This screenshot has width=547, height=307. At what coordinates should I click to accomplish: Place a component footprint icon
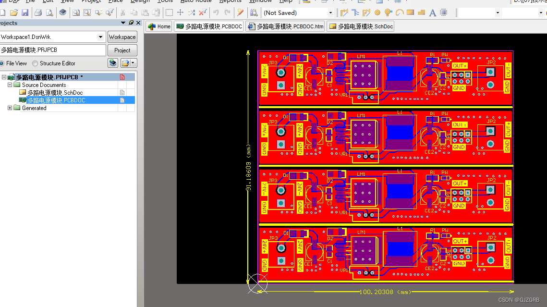(444, 13)
